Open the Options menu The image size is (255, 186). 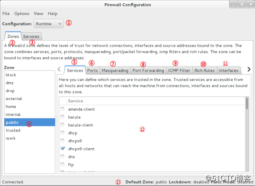[x=22, y=14]
